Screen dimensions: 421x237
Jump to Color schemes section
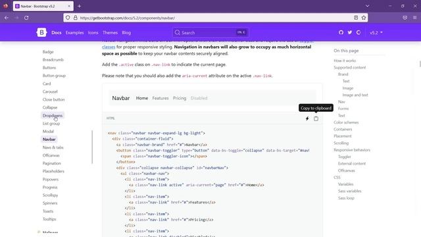(346, 122)
